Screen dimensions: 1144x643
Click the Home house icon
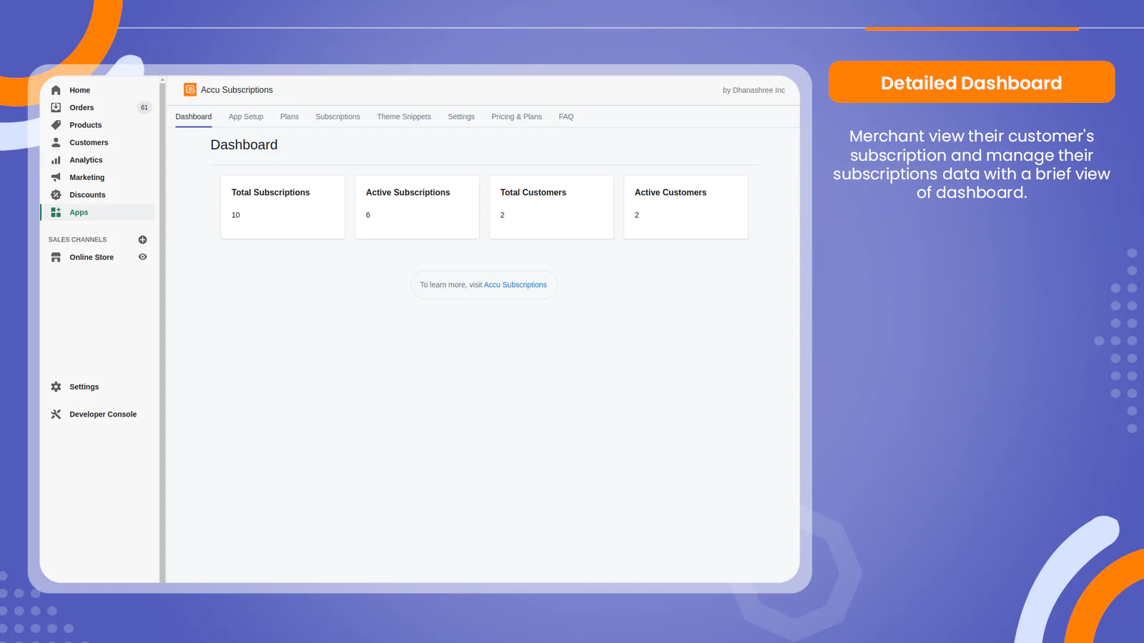[x=56, y=90]
